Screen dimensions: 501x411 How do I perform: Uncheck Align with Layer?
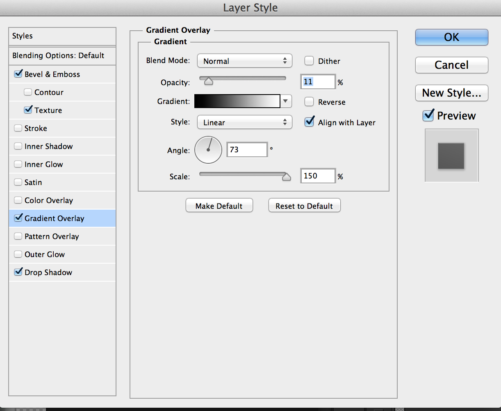(310, 122)
